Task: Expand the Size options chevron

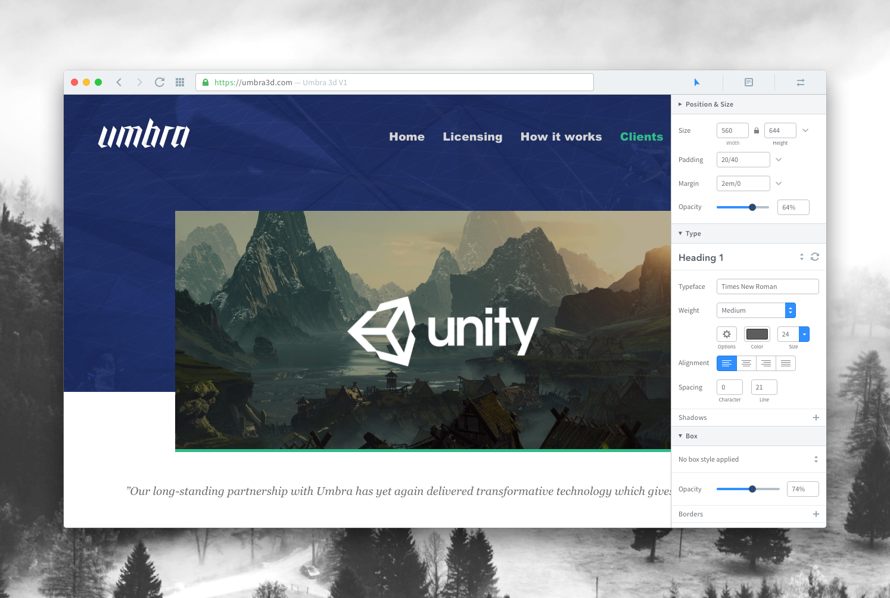Action: coord(805,130)
